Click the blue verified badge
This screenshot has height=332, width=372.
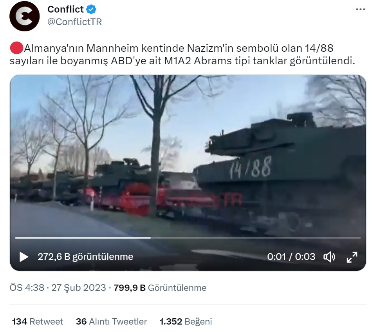point(91,9)
